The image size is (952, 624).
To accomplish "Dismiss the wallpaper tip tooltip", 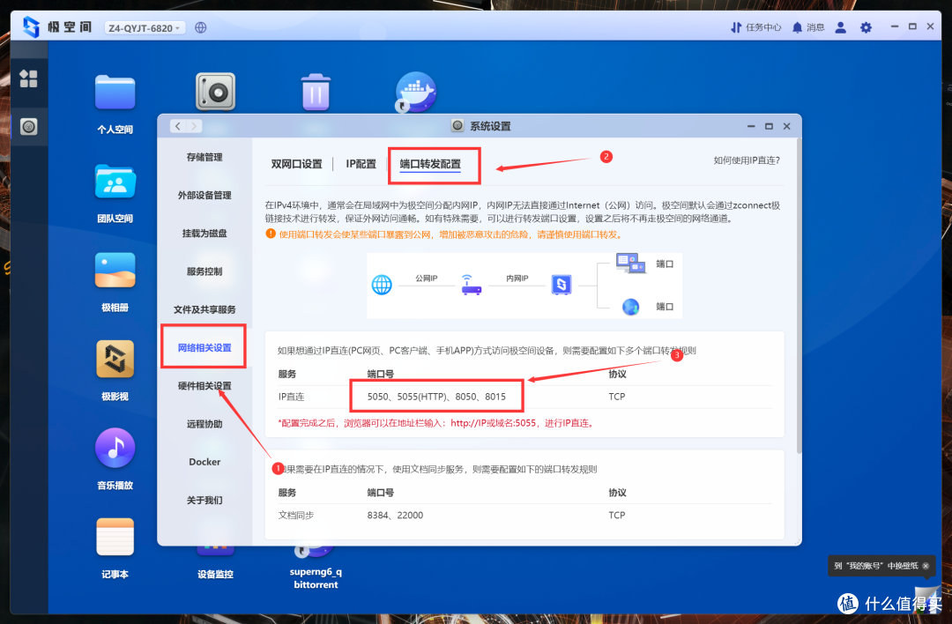I will coord(926,566).
